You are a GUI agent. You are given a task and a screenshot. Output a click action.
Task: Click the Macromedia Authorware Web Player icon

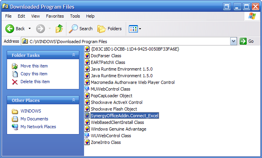click(x=87, y=82)
